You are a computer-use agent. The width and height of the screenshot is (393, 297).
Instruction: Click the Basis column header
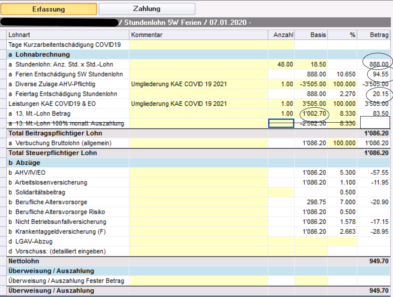click(x=311, y=35)
